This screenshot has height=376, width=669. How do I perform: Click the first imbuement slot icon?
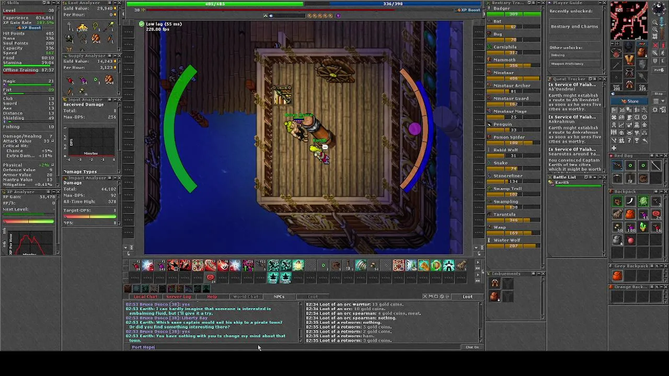coord(494,283)
